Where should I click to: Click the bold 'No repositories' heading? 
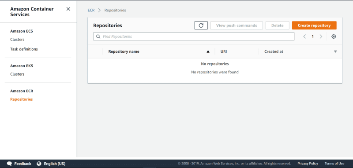coord(215,64)
